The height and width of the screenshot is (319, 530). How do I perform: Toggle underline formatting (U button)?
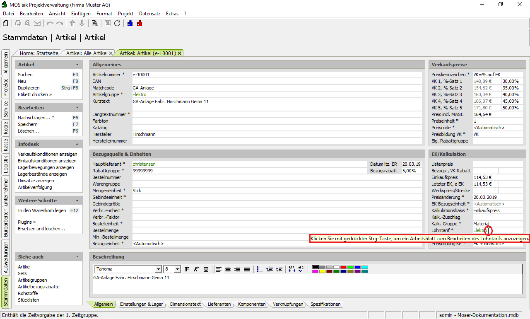click(x=206, y=269)
